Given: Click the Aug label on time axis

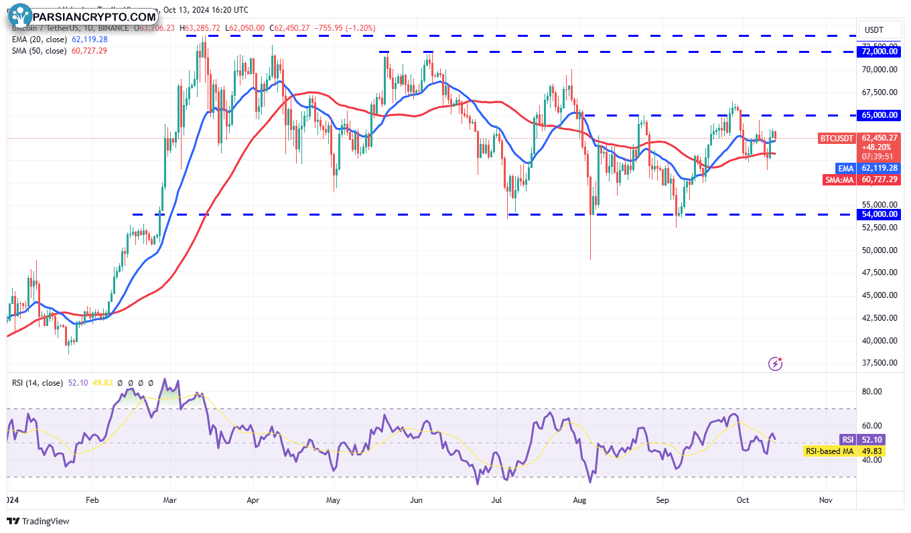Looking at the screenshot, I should pos(580,500).
